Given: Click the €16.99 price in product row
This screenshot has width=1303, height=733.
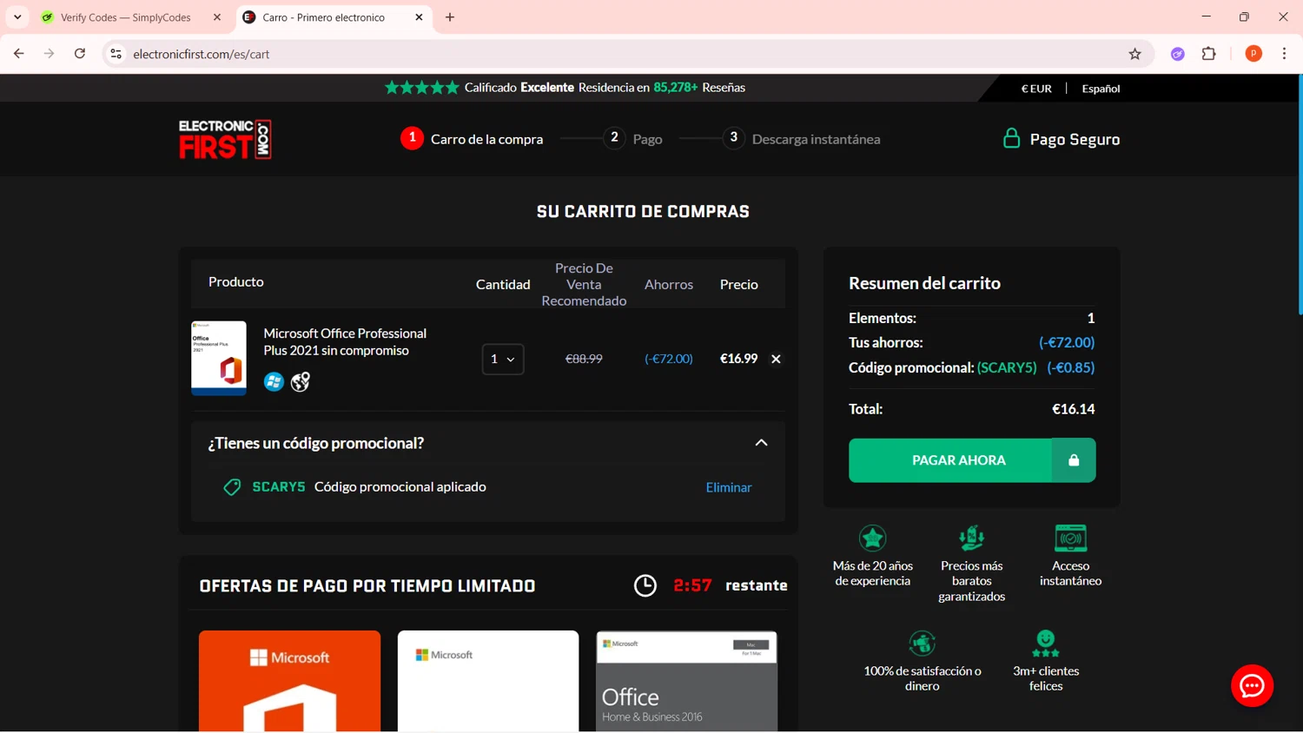Looking at the screenshot, I should pos(738,359).
